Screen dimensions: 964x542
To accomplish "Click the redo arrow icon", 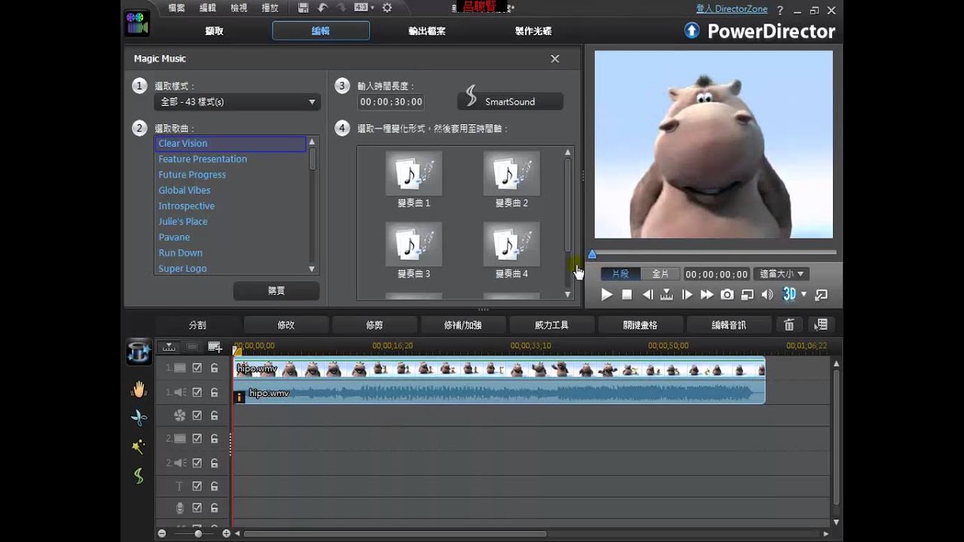I will 343,8.
